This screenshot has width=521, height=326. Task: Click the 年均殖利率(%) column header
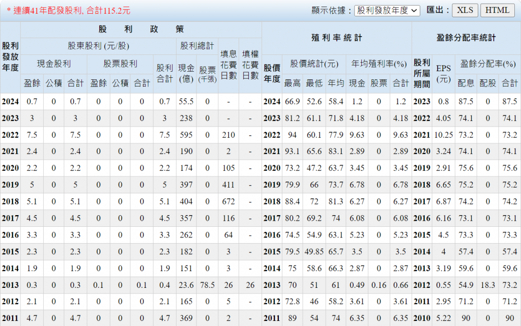[x=379, y=64]
